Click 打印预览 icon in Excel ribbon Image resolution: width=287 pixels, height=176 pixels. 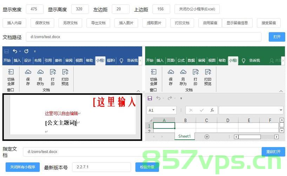(208, 72)
